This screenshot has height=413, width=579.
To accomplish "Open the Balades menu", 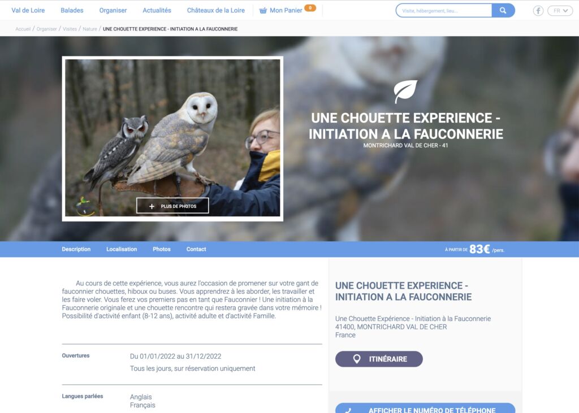I will coord(72,10).
